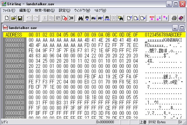Open the ファイル(F) menu
Viewport: 187px width, 125px height.
9,11
